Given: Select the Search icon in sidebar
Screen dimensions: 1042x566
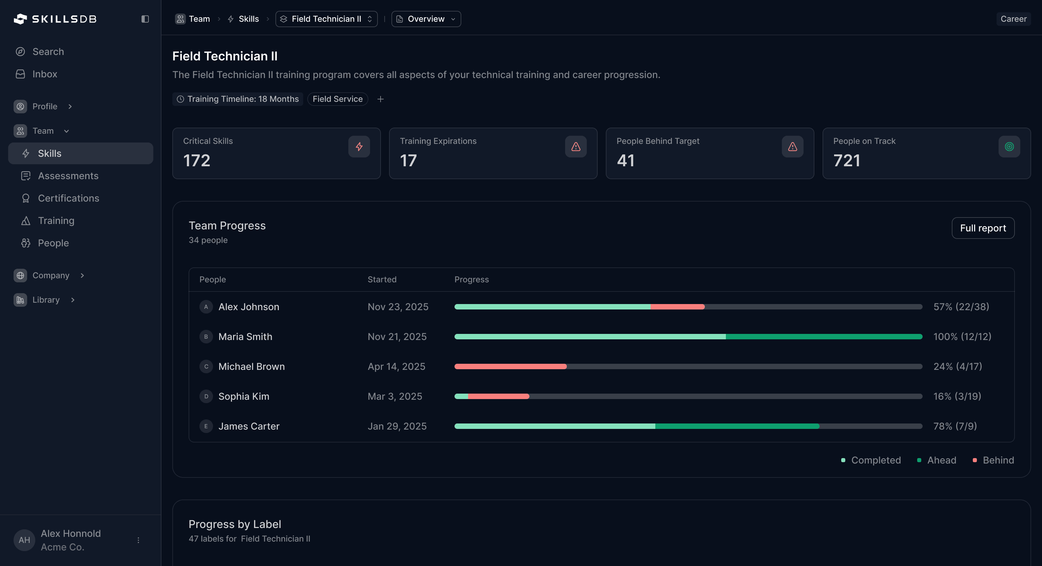Looking at the screenshot, I should [21, 51].
